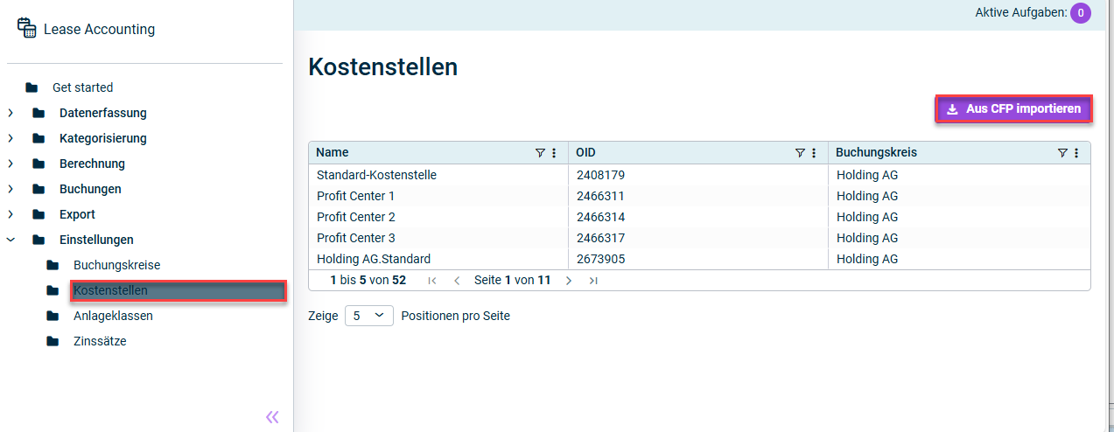Image resolution: width=1114 pixels, height=432 pixels.
Task: Select Zinssätze in the sidebar
Action: pyautogui.click(x=100, y=341)
